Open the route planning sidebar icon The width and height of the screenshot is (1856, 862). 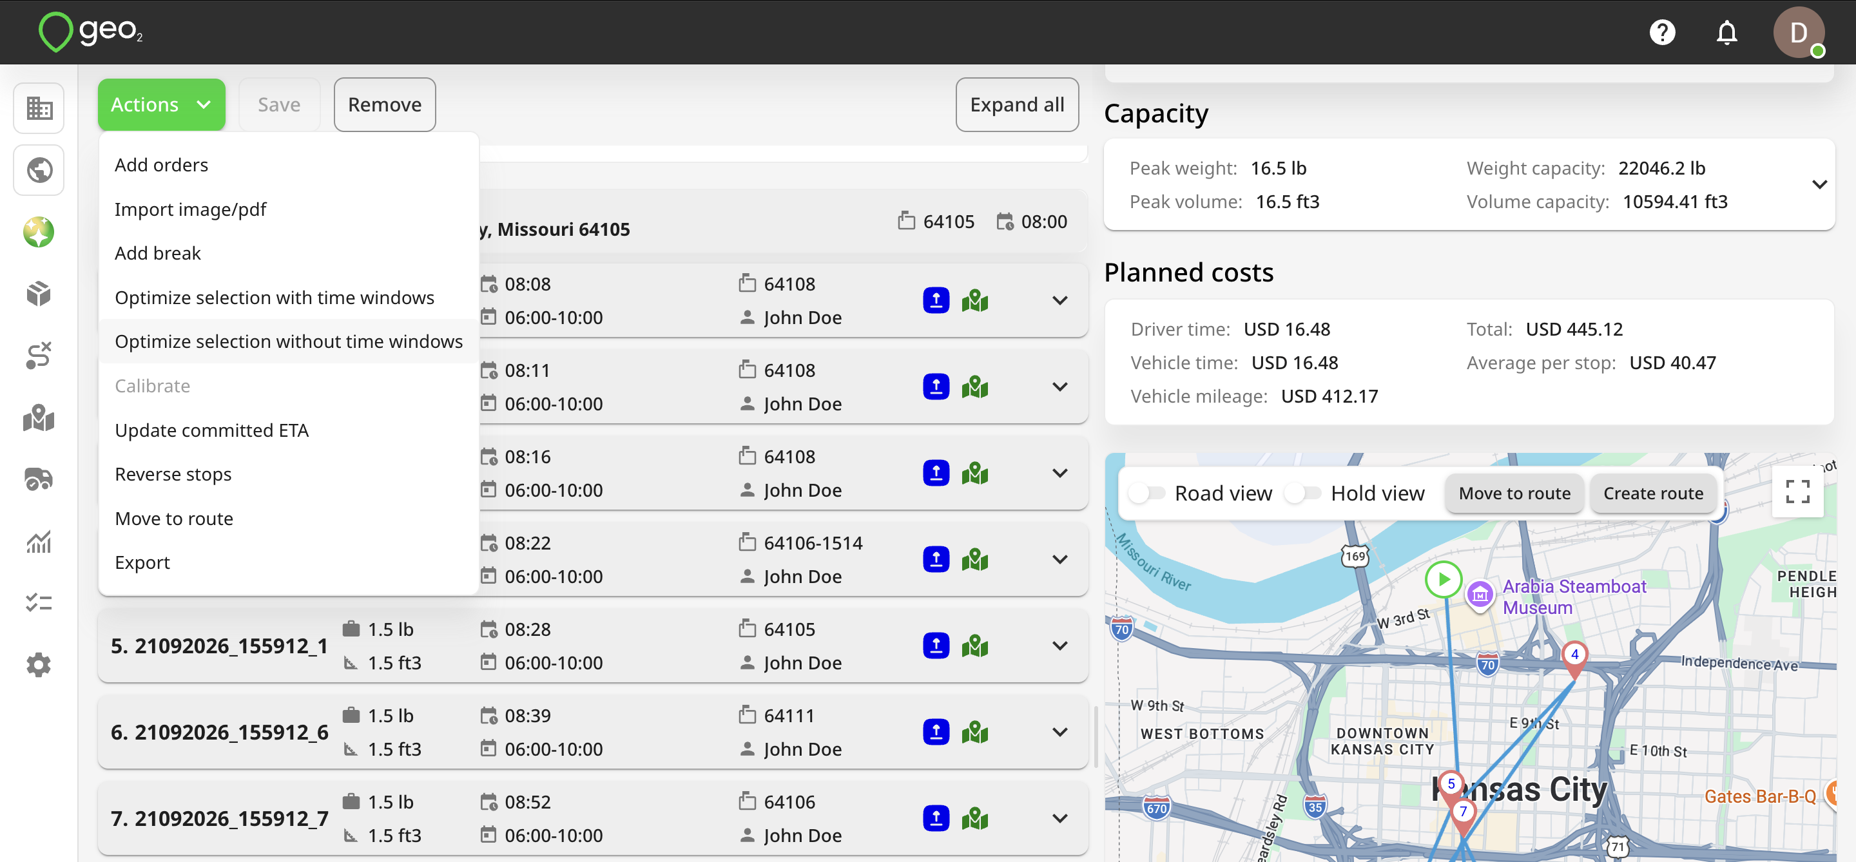[39, 356]
